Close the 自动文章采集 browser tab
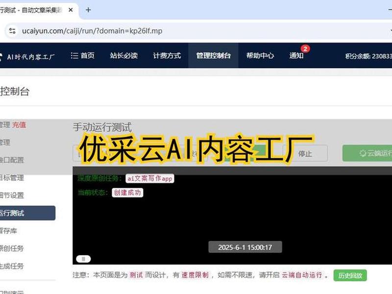The height and width of the screenshot is (294, 392). (x=71, y=10)
